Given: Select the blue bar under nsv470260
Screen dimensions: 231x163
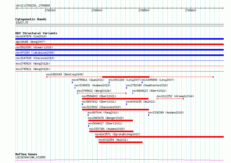Looking at the screenshot, I should click(119, 55).
